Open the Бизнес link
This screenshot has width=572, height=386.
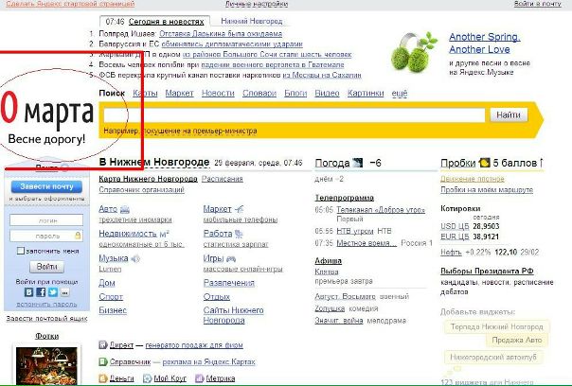[113, 310]
